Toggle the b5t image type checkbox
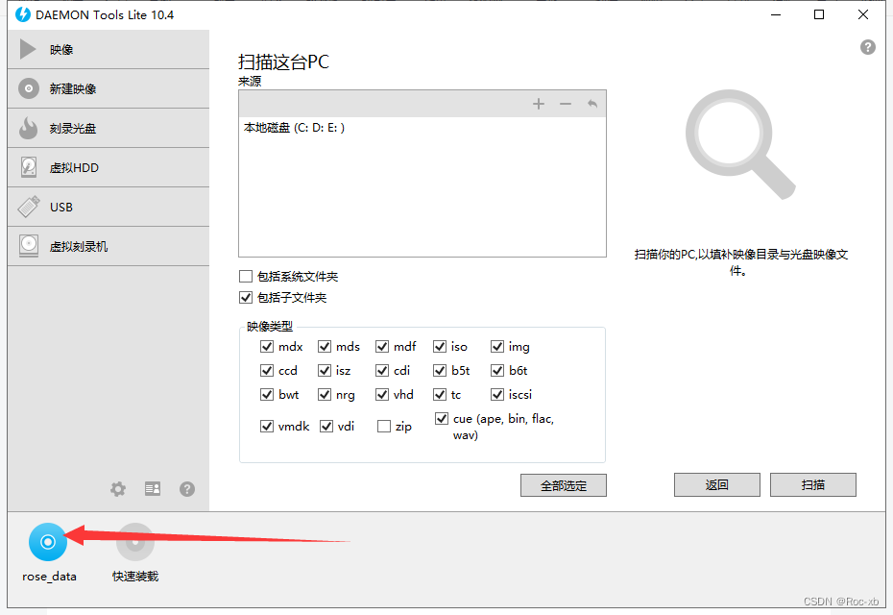This screenshot has height=615, width=893. pos(440,371)
